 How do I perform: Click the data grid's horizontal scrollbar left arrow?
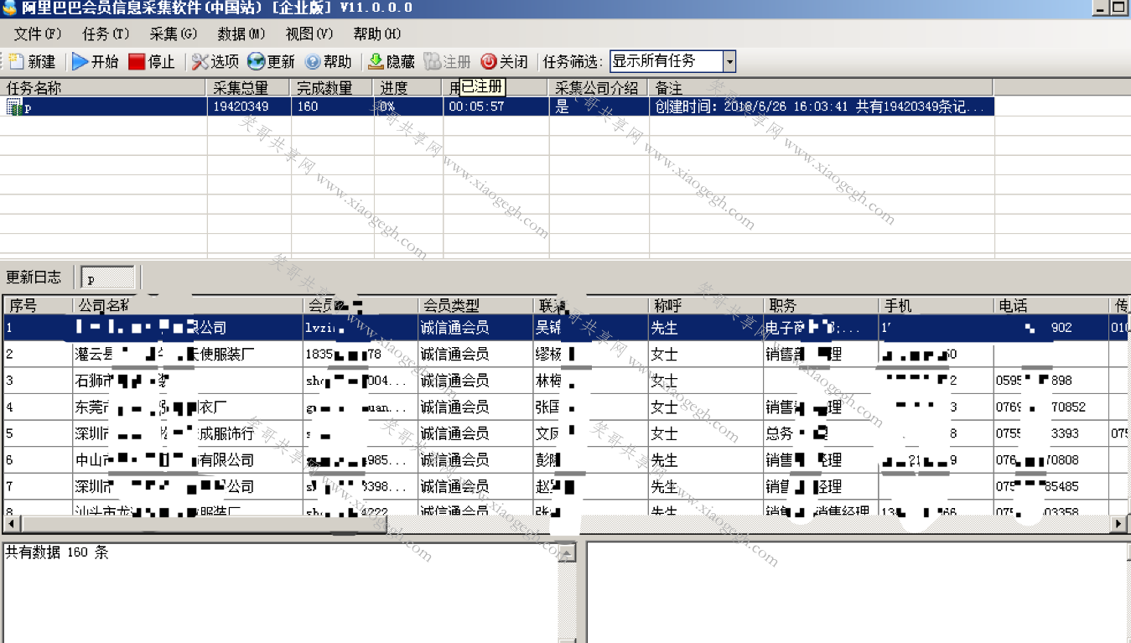(x=11, y=524)
